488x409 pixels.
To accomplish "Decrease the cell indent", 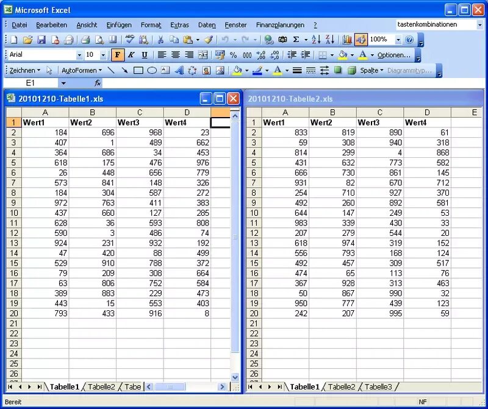I will click(292, 55).
